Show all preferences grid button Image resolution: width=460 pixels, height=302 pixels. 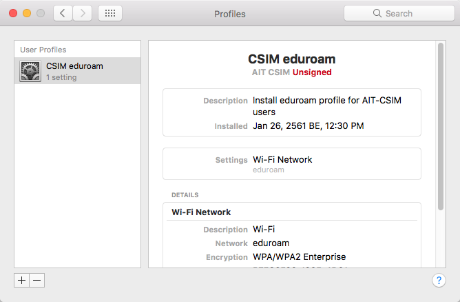pyautogui.click(x=110, y=13)
